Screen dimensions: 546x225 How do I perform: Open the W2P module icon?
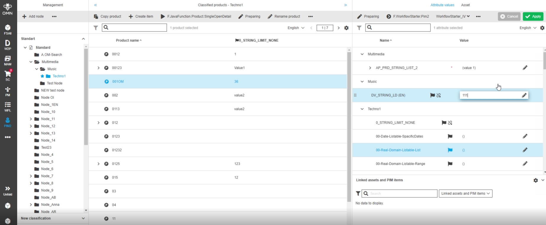click(x=8, y=45)
